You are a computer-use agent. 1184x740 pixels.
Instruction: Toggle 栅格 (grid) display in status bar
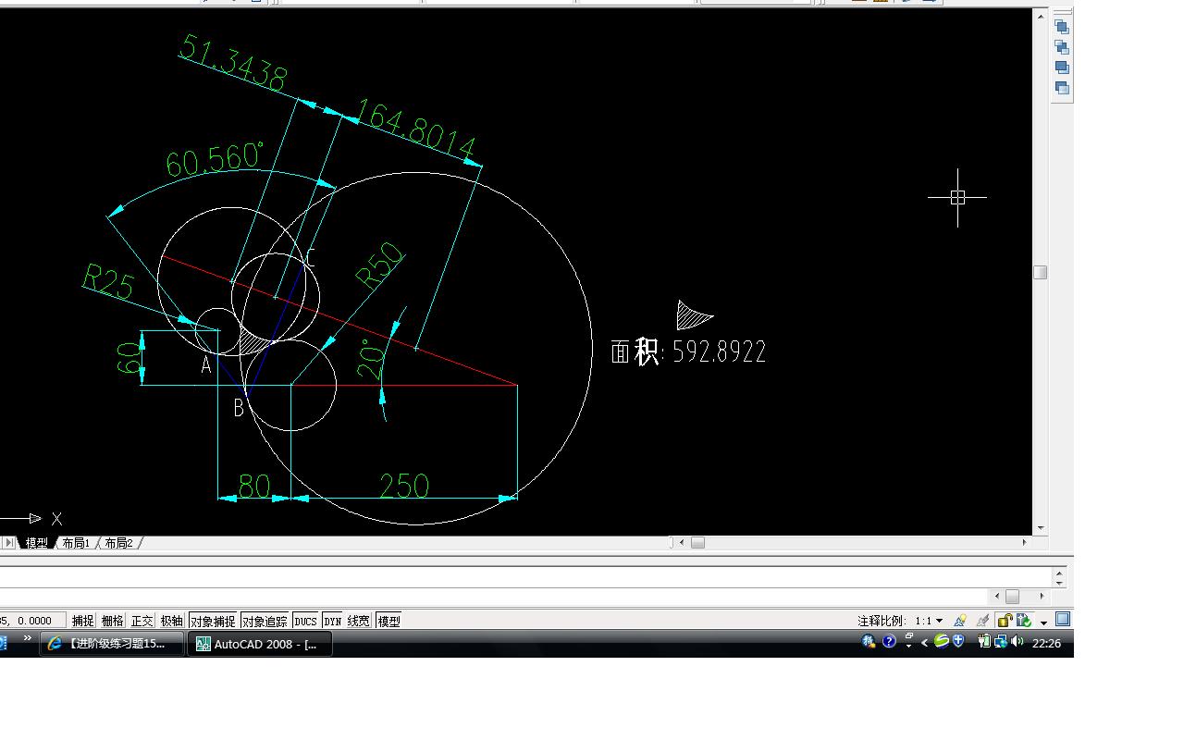pyautogui.click(x=112, y=621)
